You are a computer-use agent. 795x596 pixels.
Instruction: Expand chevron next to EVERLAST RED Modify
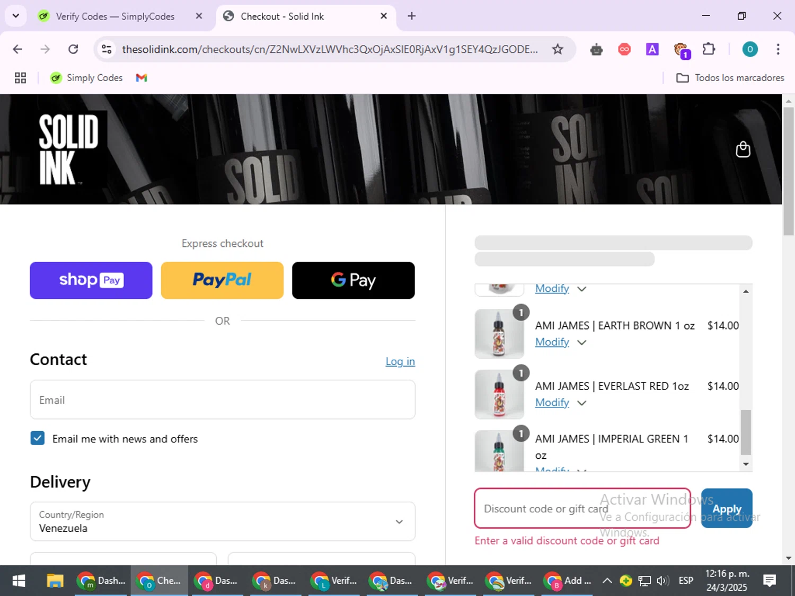581,403
